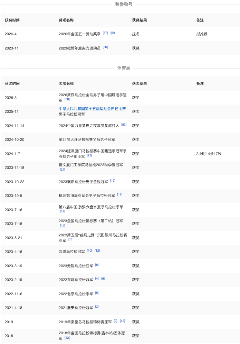Select the 2小时14分17秒 remark cell
240x344 pixels.
coord(209,154)
